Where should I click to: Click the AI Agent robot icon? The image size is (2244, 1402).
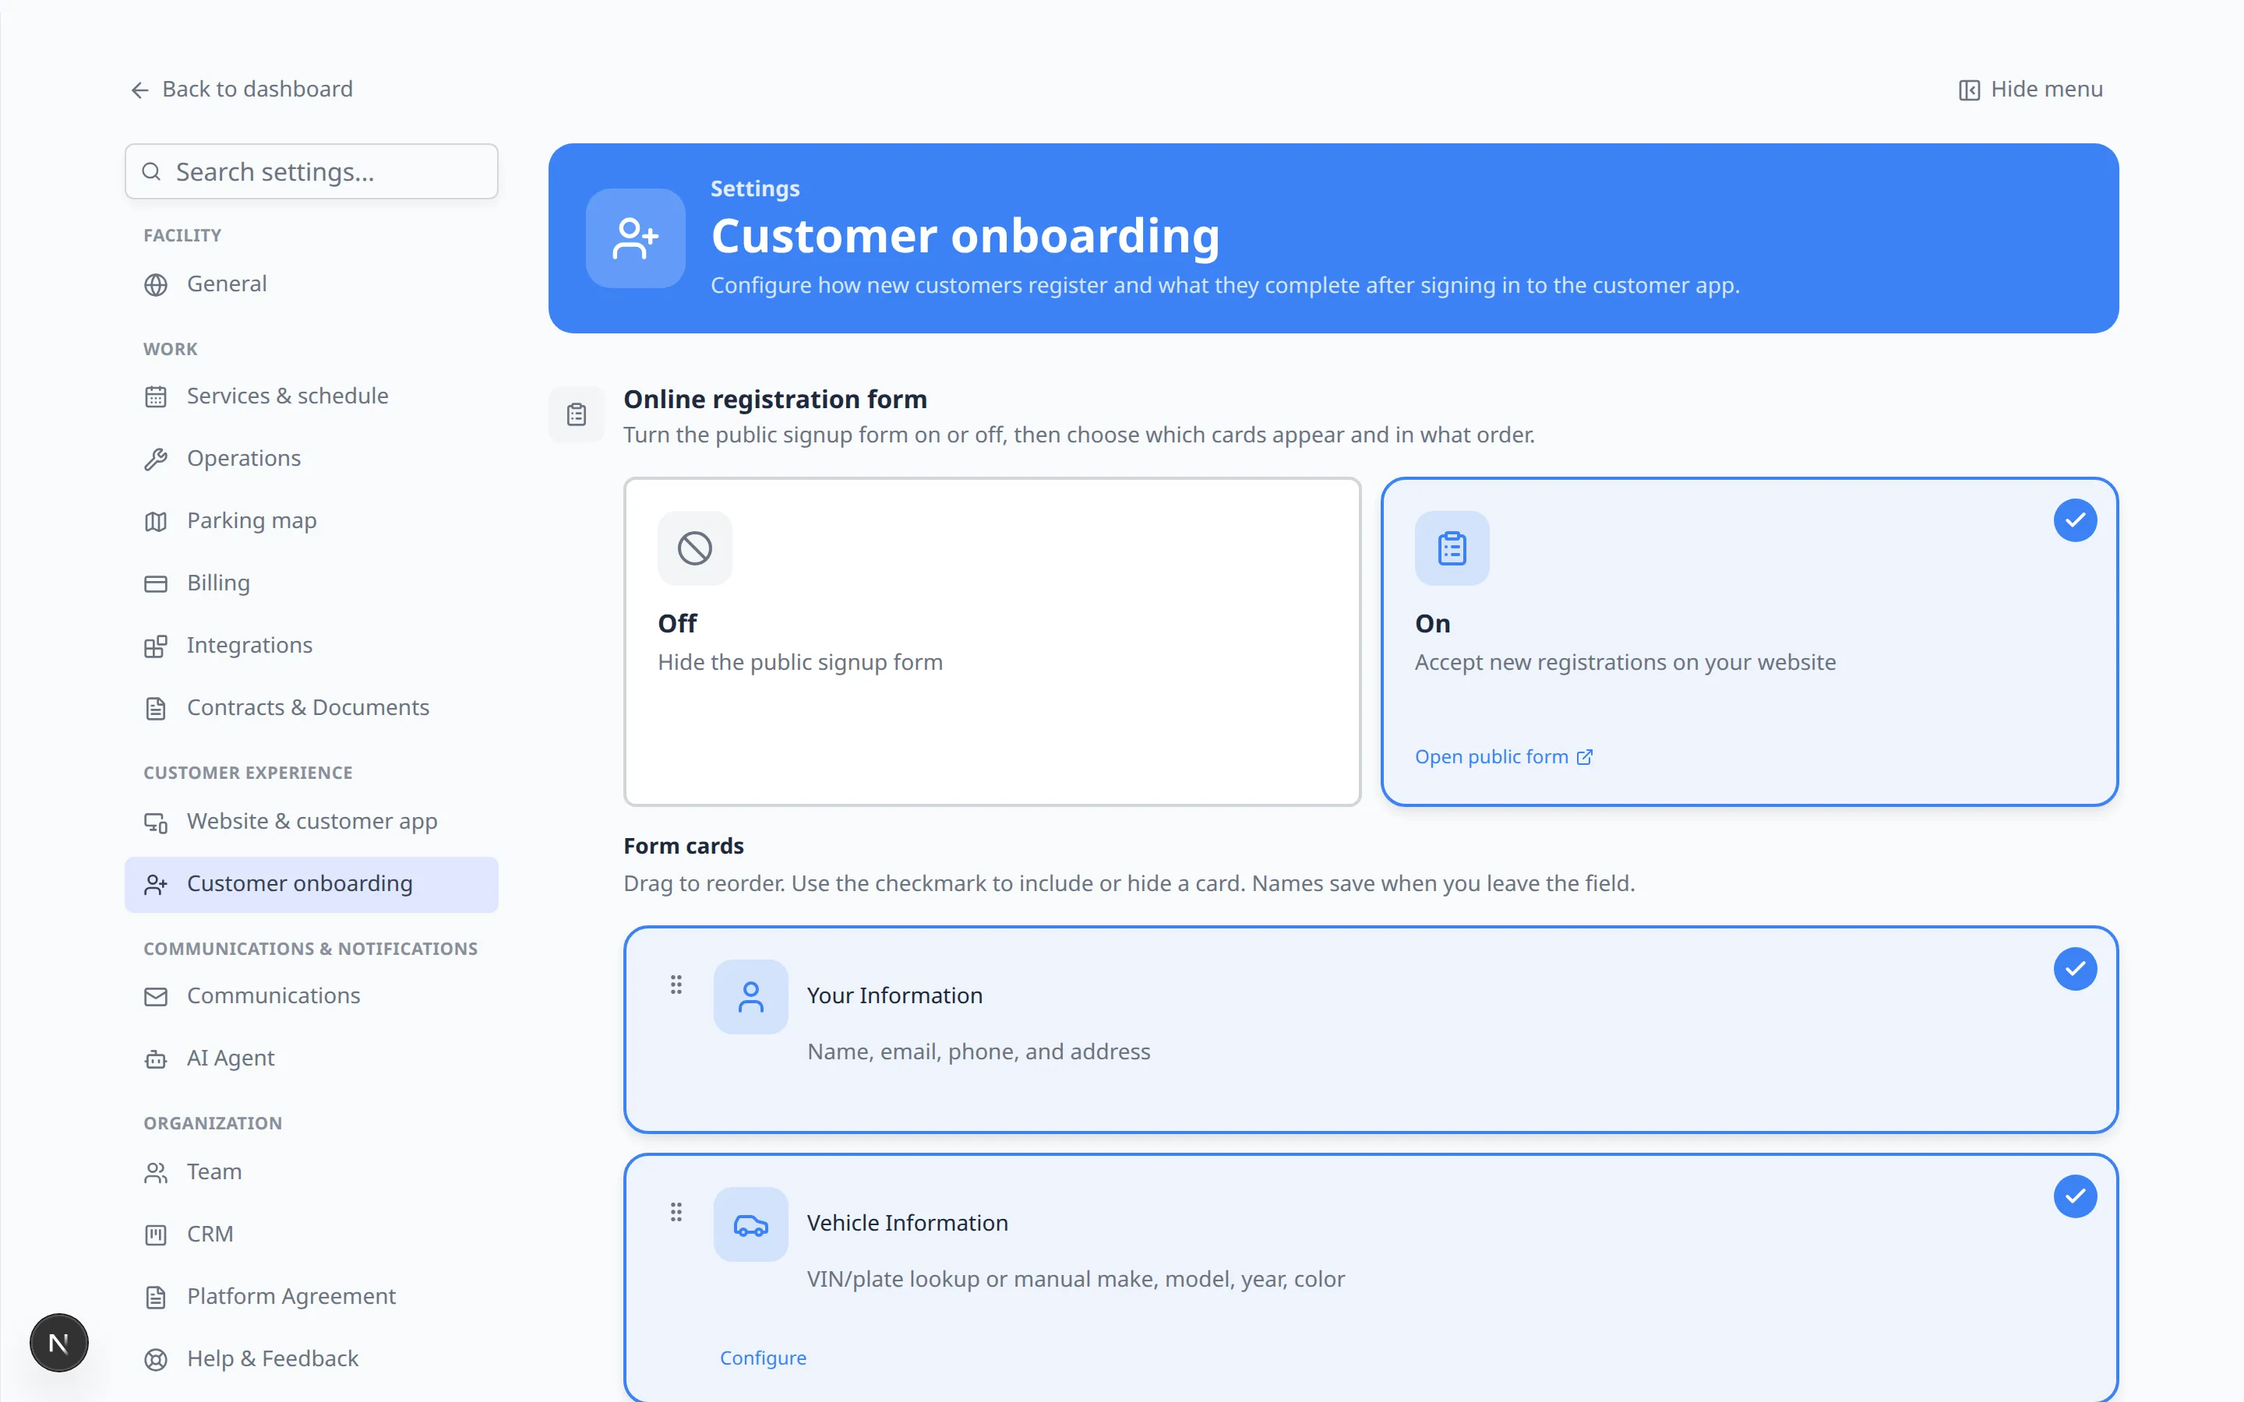tap(156, 1059)
